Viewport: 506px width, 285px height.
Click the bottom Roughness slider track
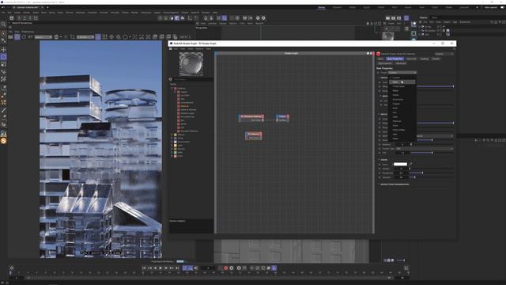(x=432, y=173)
